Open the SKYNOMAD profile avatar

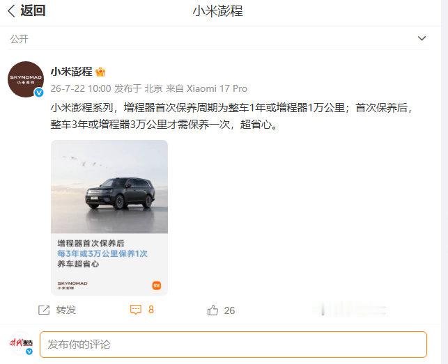26,79
